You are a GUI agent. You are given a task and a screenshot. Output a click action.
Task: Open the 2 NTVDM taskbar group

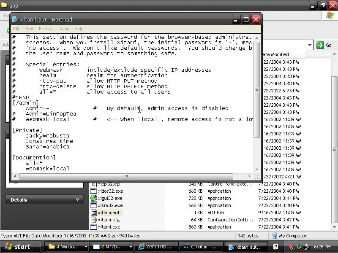click(x=111, y=247)
